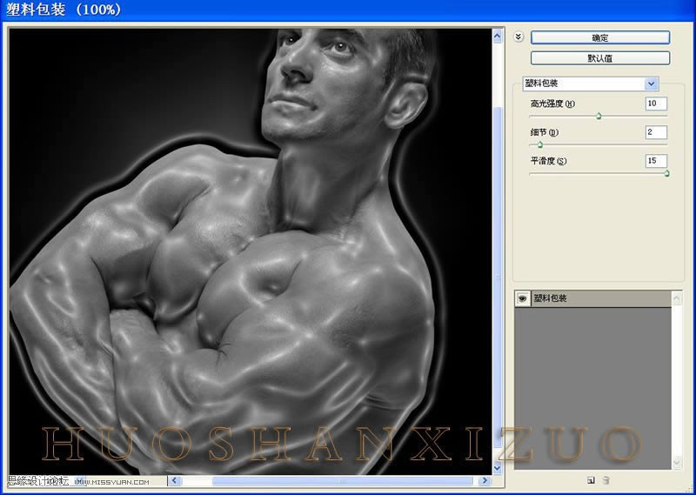Click the 细节 slider handle
696x495 pixels.
point(540,144)
